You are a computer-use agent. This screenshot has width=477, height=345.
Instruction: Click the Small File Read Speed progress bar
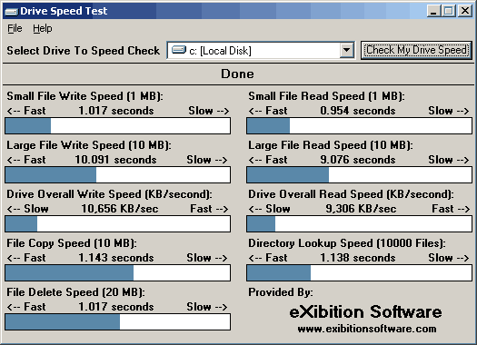pyautogui.click(x=359, y=126)
